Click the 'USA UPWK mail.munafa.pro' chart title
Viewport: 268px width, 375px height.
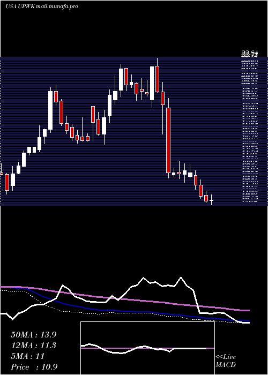(42, 6)
